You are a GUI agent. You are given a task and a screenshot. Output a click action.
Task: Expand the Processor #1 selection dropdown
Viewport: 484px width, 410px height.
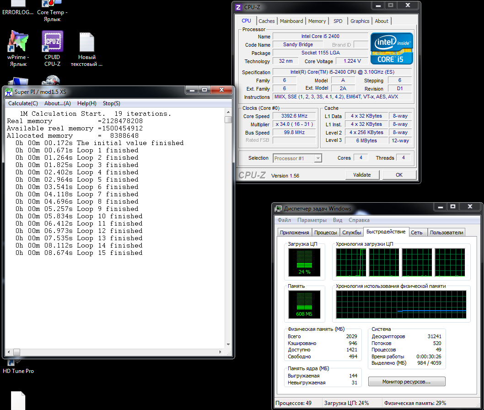point(318,158)
